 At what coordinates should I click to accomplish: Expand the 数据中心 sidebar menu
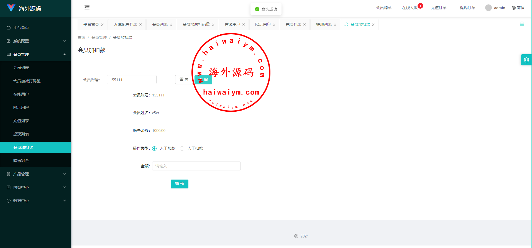pos(35,201)
